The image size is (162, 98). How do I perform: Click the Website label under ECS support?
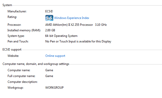(13, 56)
